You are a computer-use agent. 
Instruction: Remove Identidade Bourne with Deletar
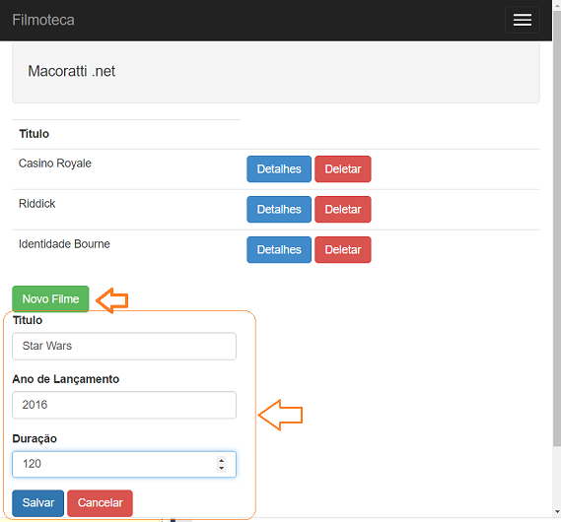[x=343, y=250]
